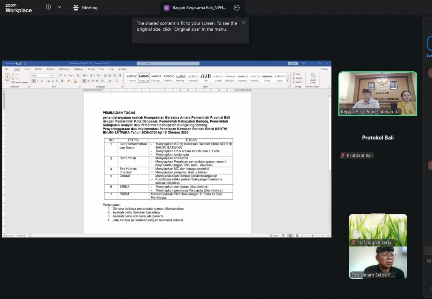
Task: Click Create a PDF Acrobat icon
Action: (313, 78)
